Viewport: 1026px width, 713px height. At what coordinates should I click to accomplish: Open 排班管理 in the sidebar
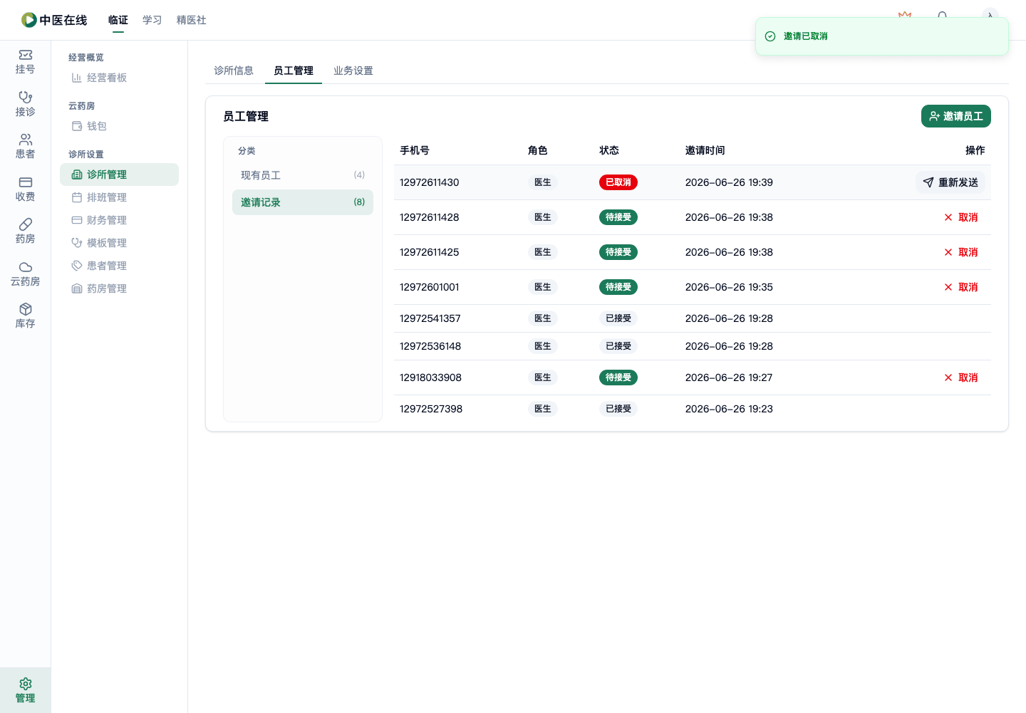coord(119,197)
